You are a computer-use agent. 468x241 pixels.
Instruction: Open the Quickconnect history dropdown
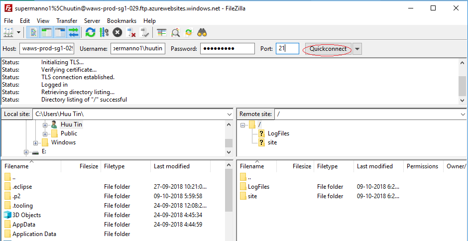357,49
